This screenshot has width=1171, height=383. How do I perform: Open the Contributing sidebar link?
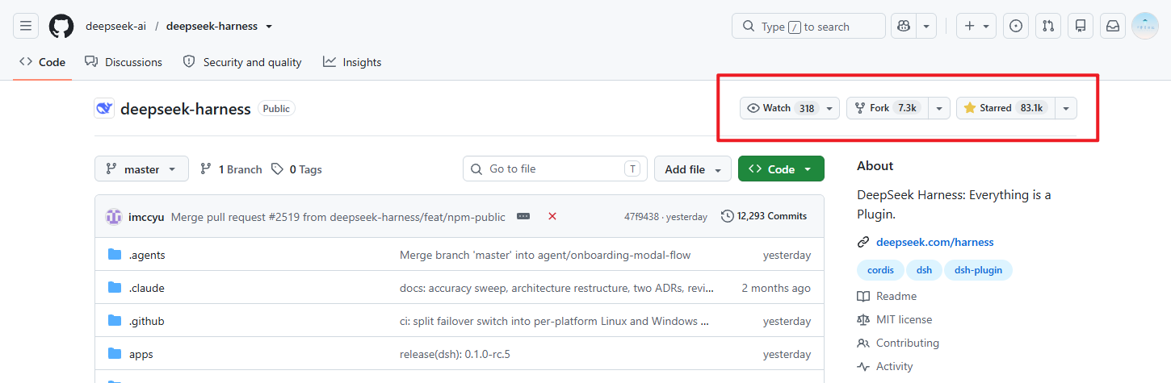pyautogui.click(x=898, y=343)
